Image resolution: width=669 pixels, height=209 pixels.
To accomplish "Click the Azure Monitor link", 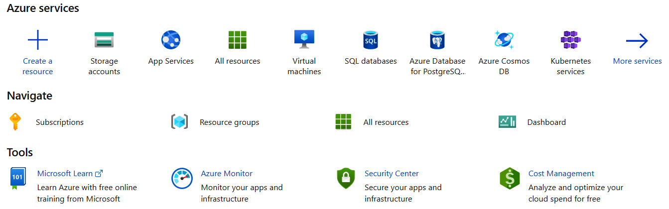I will tap(227, 174).
